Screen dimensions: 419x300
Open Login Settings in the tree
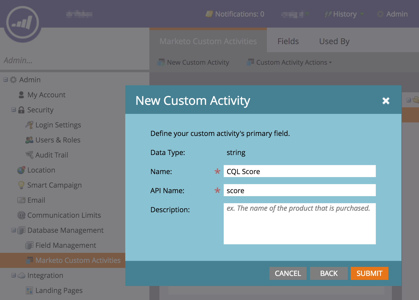[58, 125]
